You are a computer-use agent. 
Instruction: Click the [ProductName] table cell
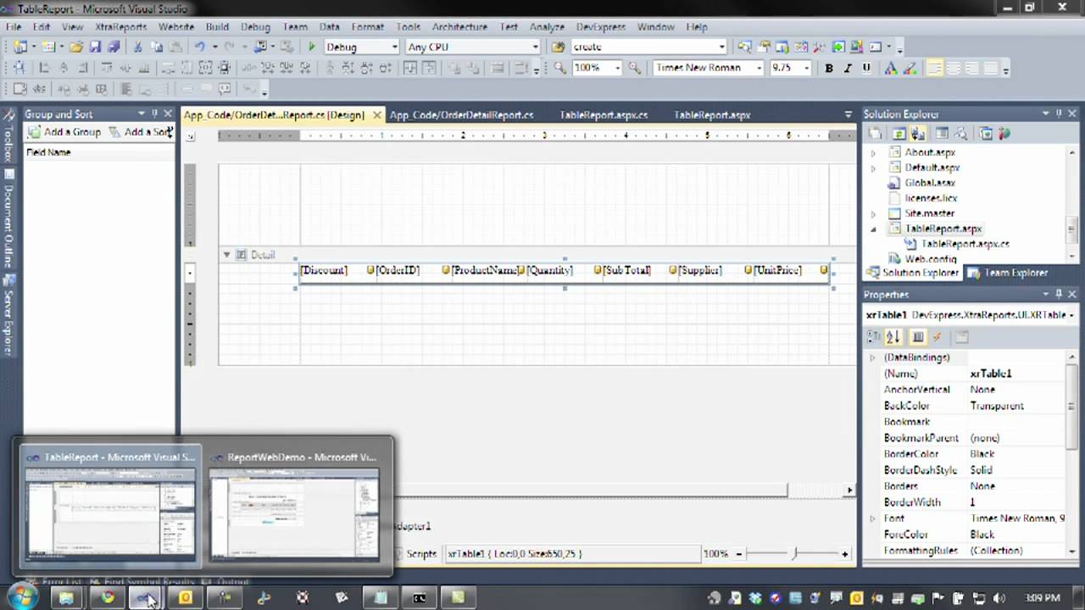coord(484,270)
